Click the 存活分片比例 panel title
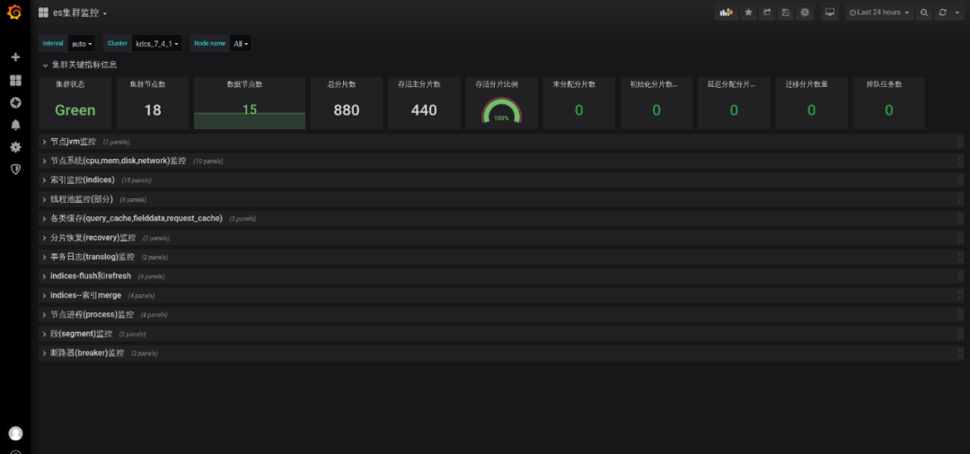 (x=497, y=84)
